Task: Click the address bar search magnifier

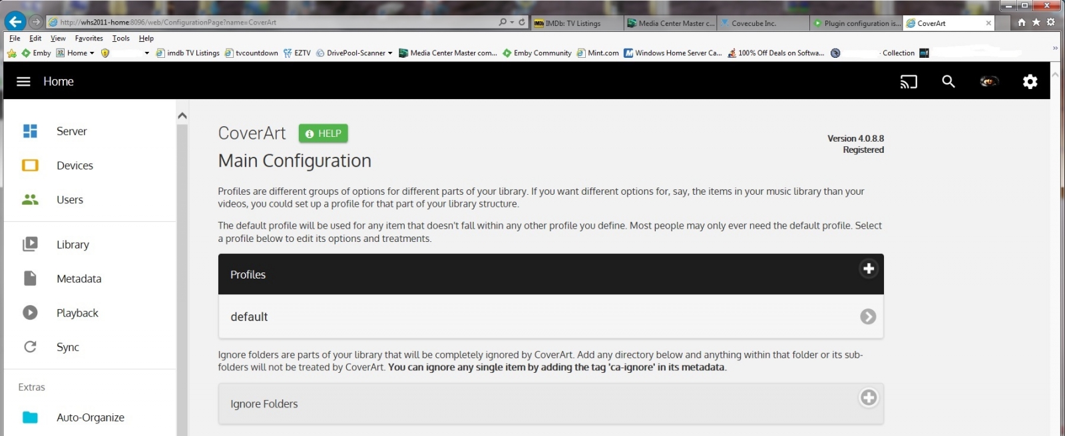Action: (503, 22)
